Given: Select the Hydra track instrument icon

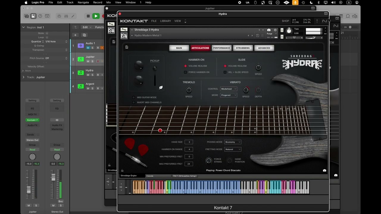Looking at the screenshot, I should [81, 73].
